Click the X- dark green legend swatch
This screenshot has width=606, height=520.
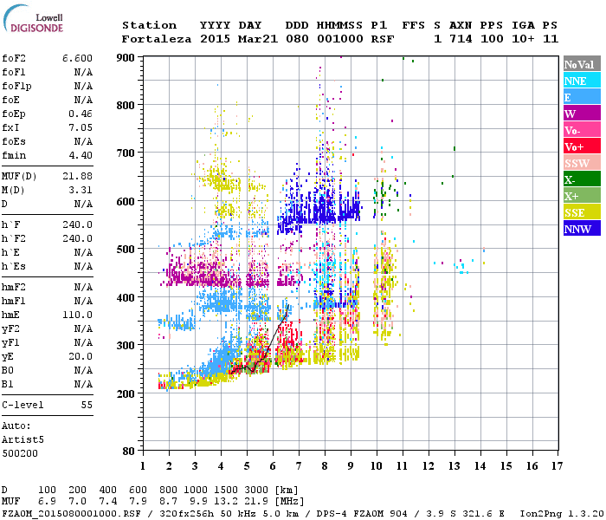[x=582, y=179]
